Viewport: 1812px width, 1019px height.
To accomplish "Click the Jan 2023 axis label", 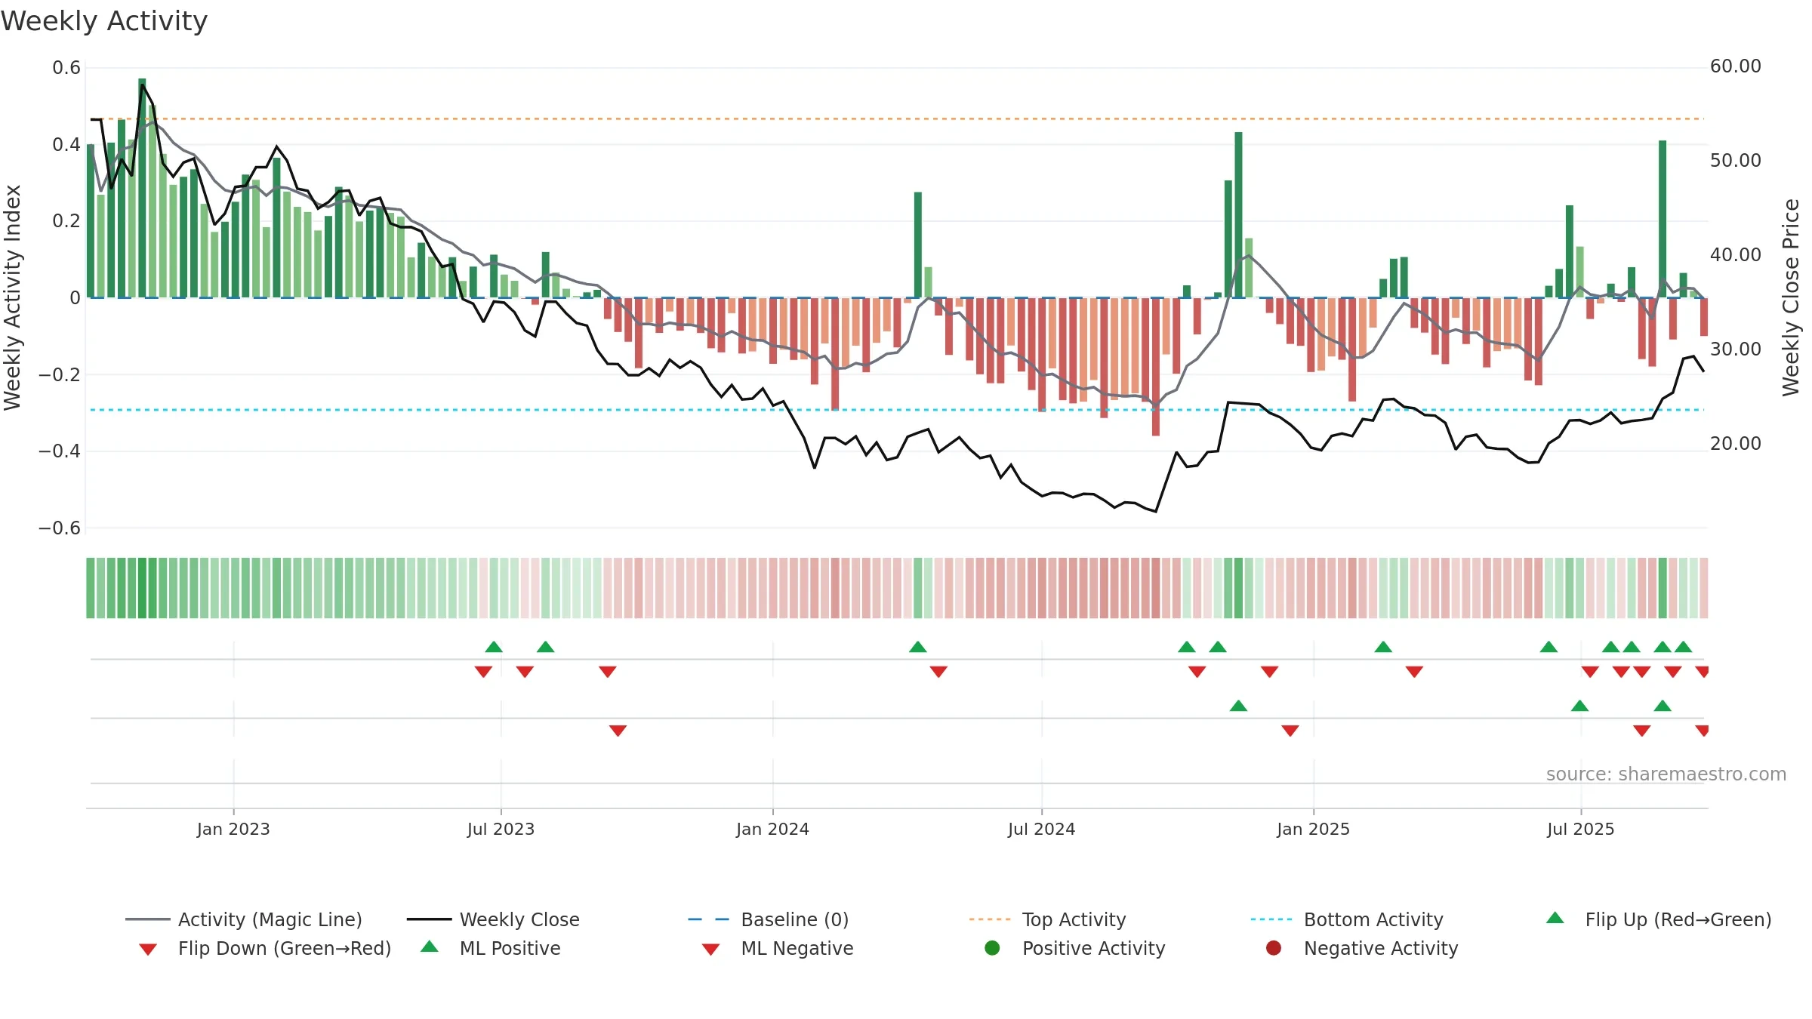I will [x=233, y=829].
